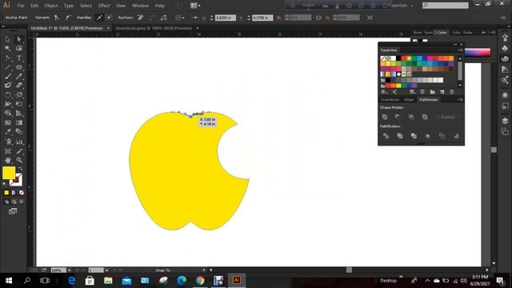512x288 pixels.
Task: Click the color spectrum bar
Action: coord(477,52)
